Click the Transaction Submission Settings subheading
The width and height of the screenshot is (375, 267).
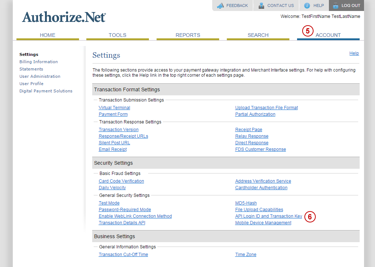click(x=131, y=100)
